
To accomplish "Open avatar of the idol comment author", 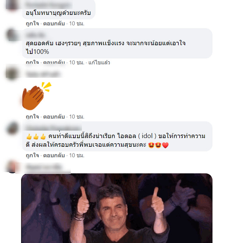I will click(x=12, y=128).
